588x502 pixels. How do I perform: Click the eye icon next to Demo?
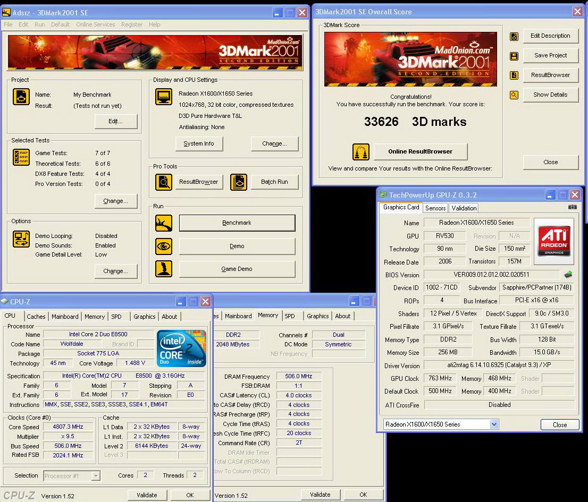coord(164,246)
